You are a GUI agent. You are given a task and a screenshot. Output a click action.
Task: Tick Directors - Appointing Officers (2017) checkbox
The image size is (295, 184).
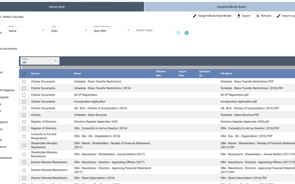(24, 162)
